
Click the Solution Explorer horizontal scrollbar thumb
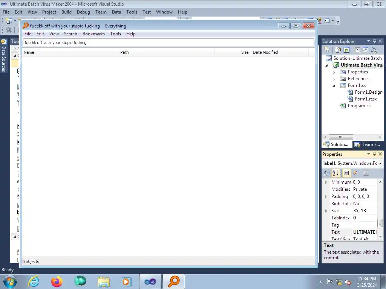[341, 137]
